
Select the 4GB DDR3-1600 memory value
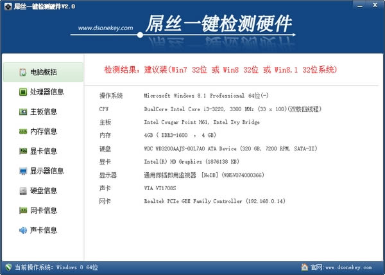tap(180, 135)
